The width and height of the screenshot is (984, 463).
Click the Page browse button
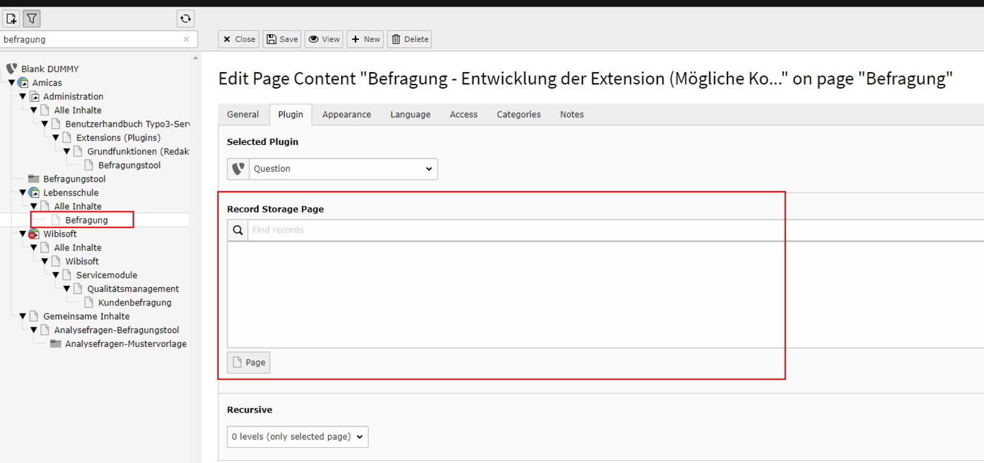(249, 363)
